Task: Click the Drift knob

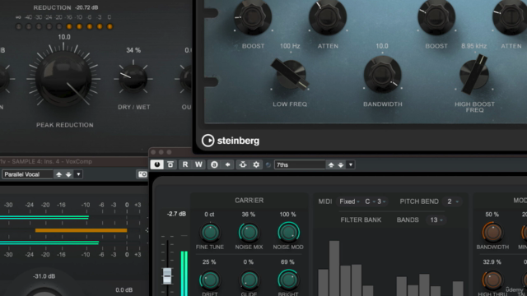Action: point(210,280)
